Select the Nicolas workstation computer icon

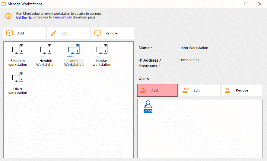(x=102, y=49)
